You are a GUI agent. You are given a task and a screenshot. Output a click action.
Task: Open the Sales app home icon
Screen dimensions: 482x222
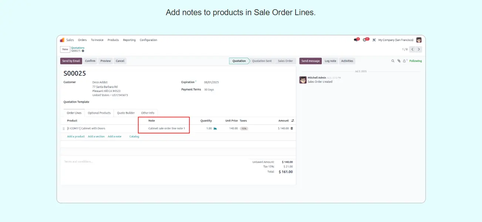[x=62, y=40]
